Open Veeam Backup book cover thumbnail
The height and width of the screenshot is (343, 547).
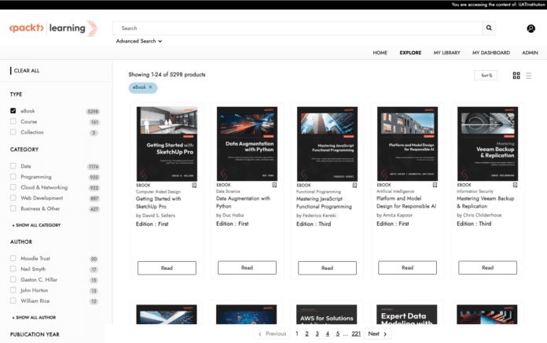pos(488,143)
